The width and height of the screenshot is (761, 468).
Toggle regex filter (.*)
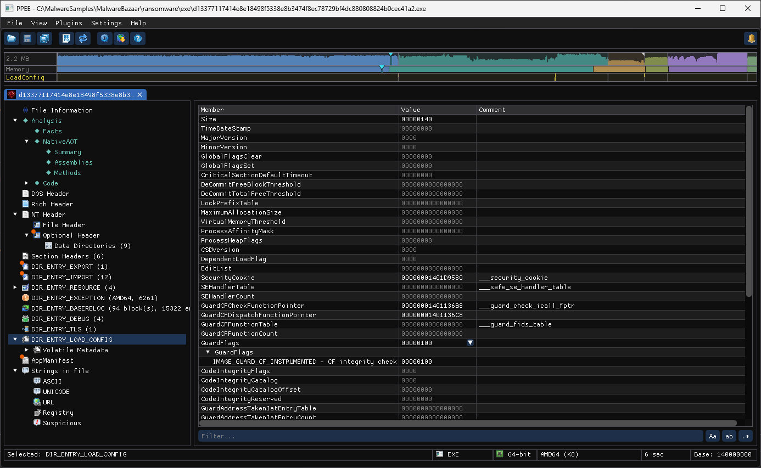pyautogui.click(x=746, y=436)
